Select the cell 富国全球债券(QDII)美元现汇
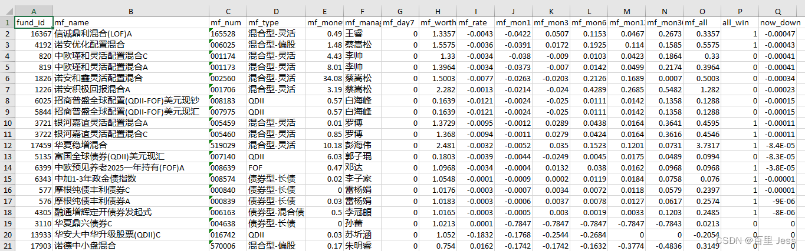Viewport: 805px width, 251px height. [x=130, y=156]
